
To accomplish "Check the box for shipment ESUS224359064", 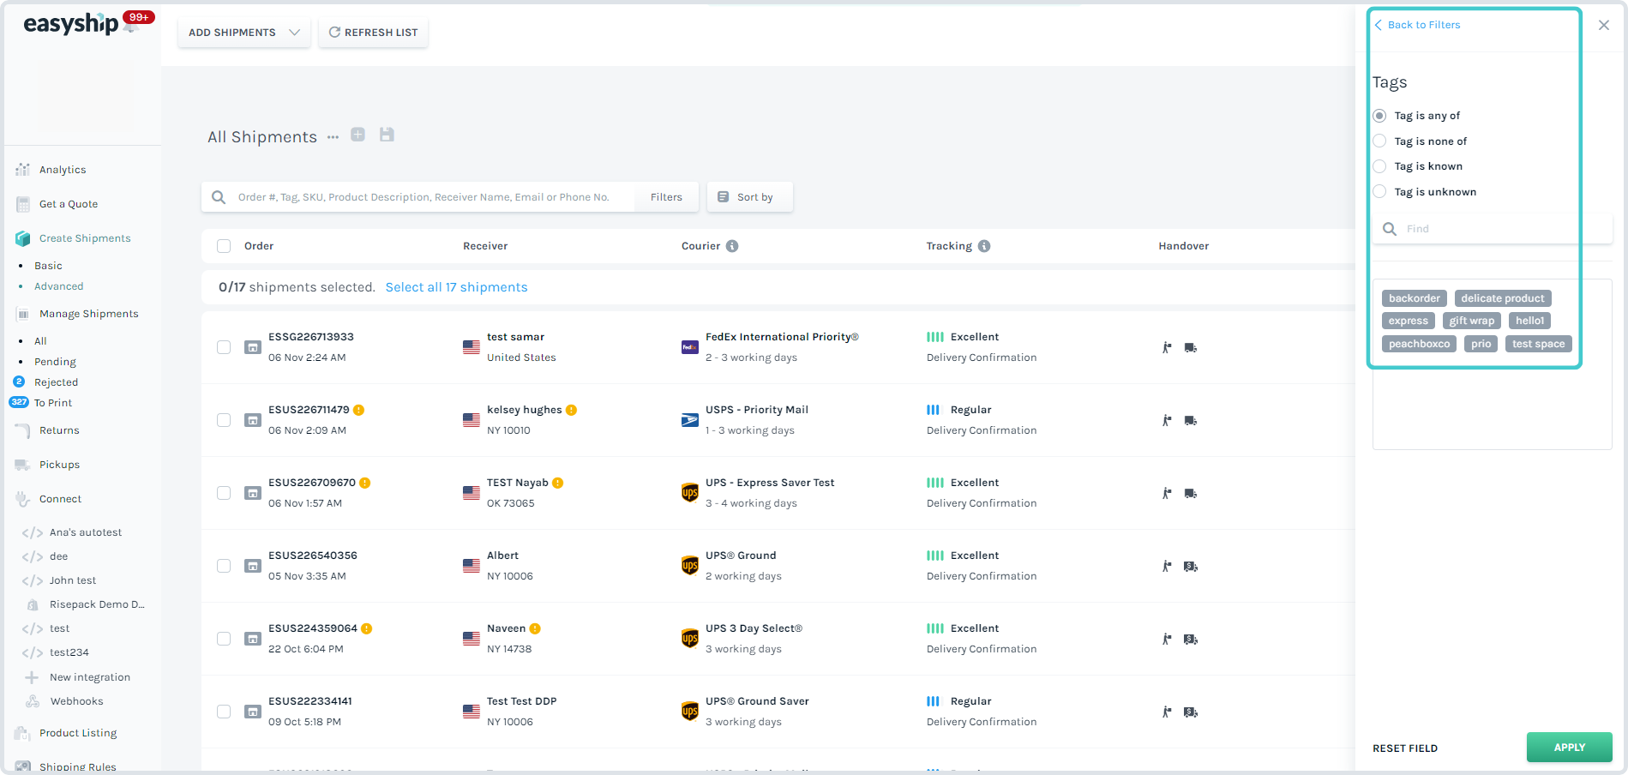I will tap(224, 639).
